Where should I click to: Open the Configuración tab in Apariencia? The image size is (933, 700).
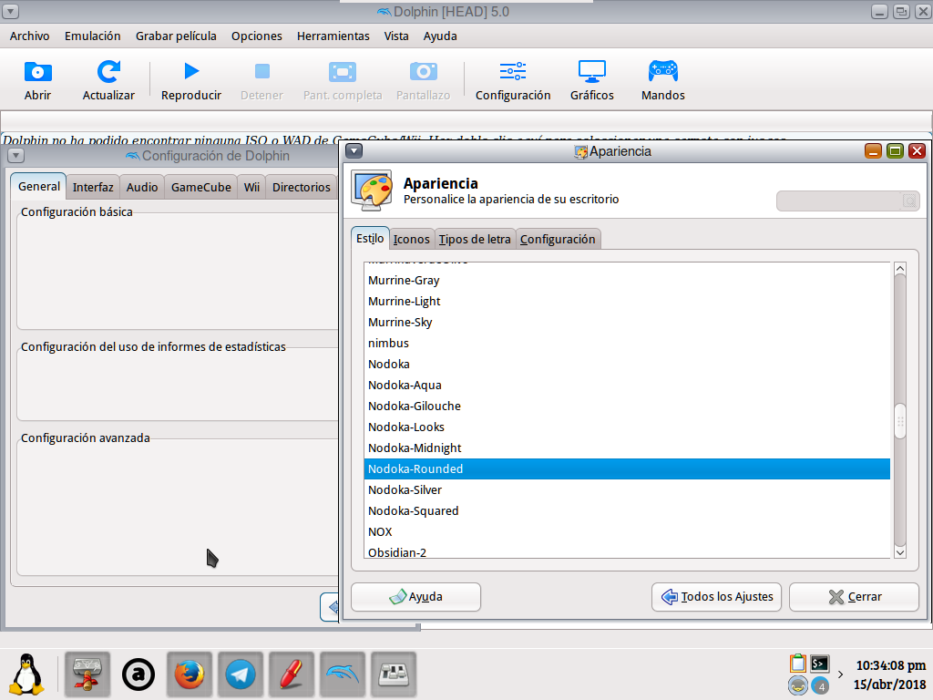558,240
